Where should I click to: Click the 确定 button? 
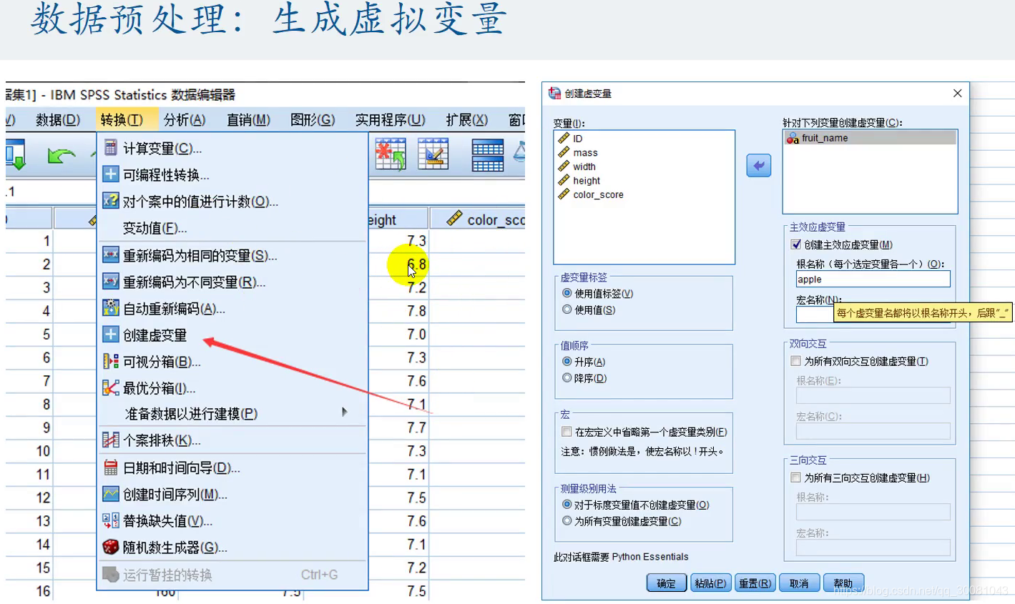click(x=667, y=583)
